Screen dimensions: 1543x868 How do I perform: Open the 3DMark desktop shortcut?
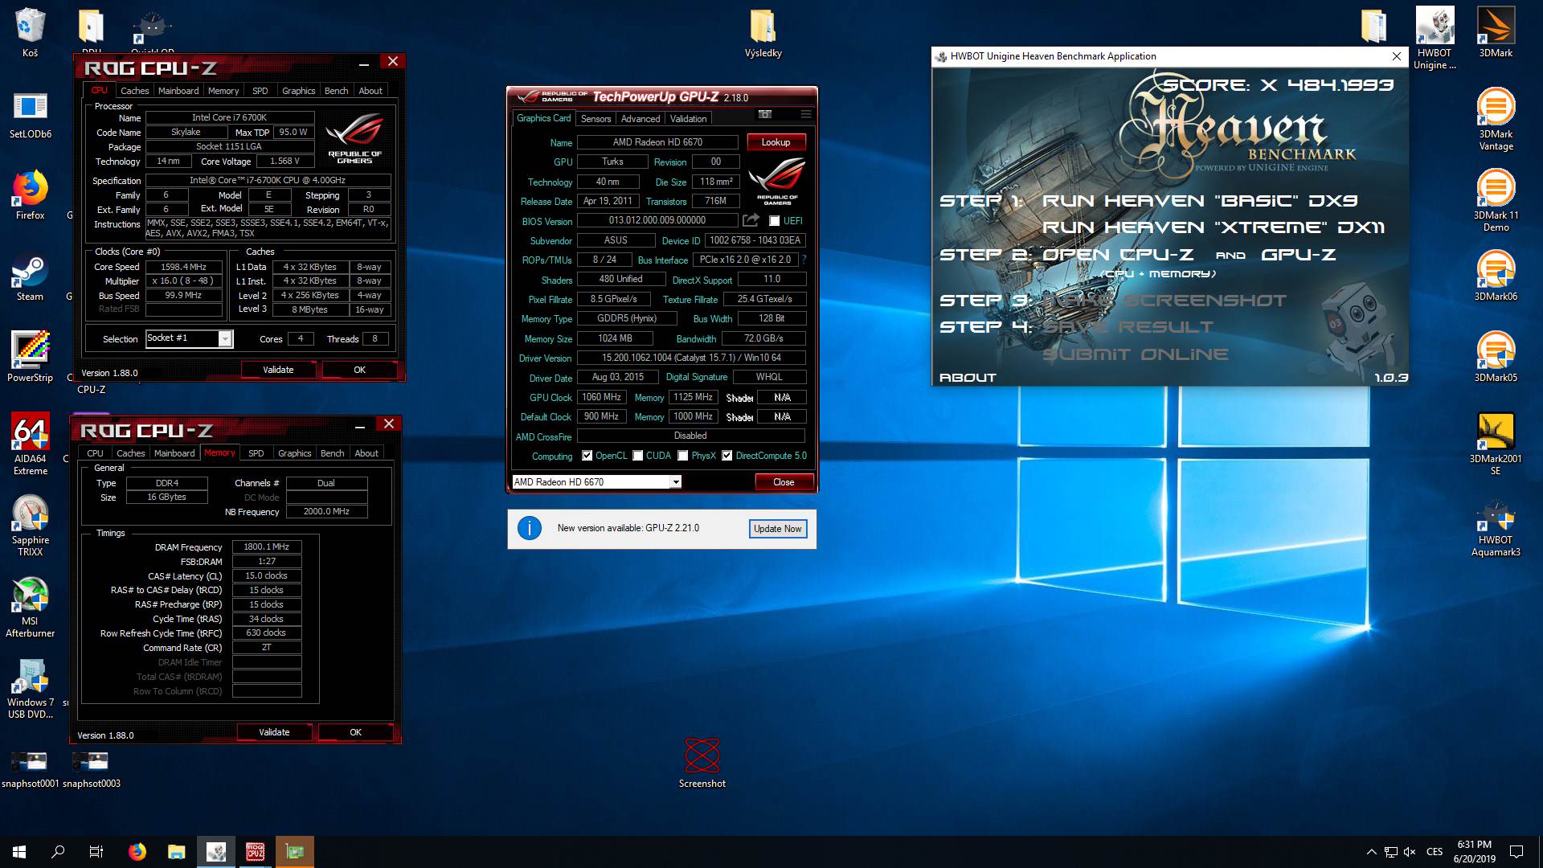tap(1496, 32)
